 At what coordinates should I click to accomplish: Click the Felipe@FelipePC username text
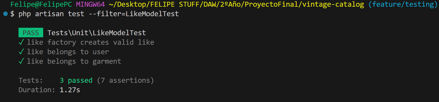(x=41, y=4)
